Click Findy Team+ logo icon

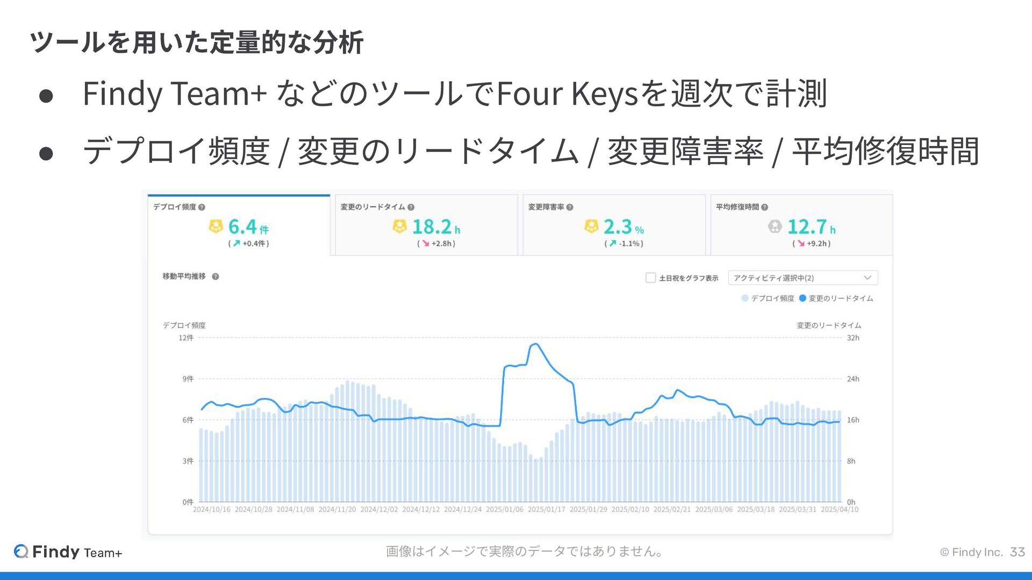pyautogui.click(x=21, y=552)
